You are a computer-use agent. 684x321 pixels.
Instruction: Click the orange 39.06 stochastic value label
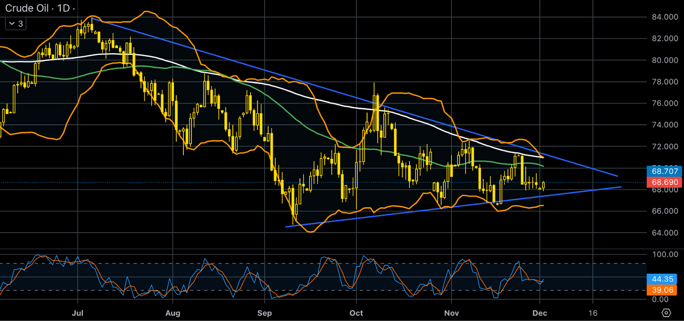[x=662, y=290]
